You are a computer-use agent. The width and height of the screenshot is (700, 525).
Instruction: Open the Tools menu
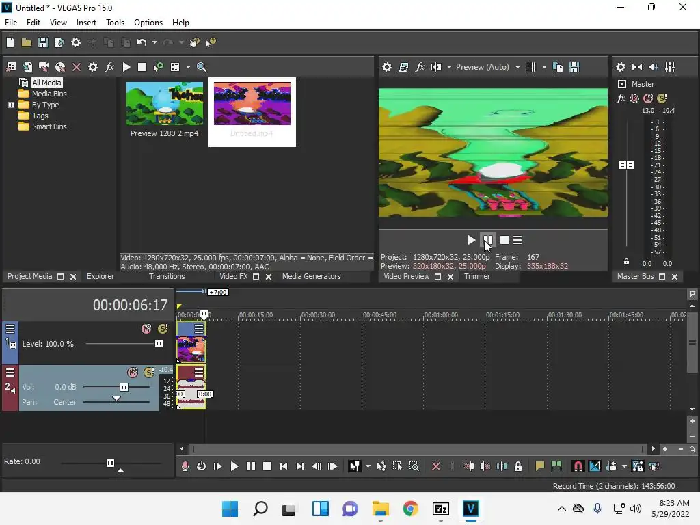pos(115,23)
